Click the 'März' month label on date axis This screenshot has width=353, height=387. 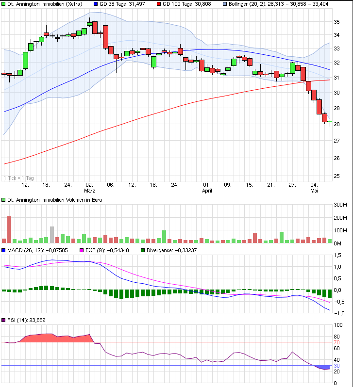point(89,191)
